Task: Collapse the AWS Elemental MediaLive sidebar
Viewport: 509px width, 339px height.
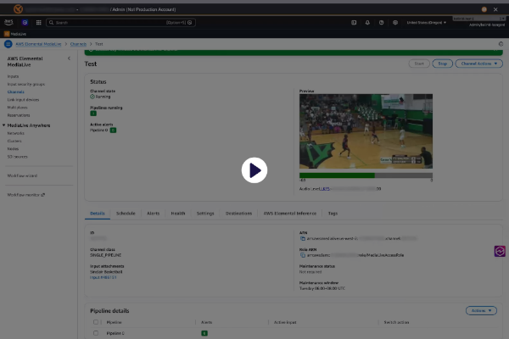Action: pyautogui.click(x=69, y=58)
